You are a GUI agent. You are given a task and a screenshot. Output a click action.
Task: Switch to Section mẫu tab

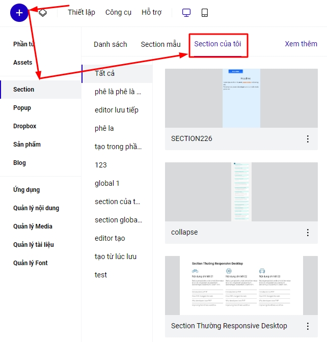click(x=160, y=44)
